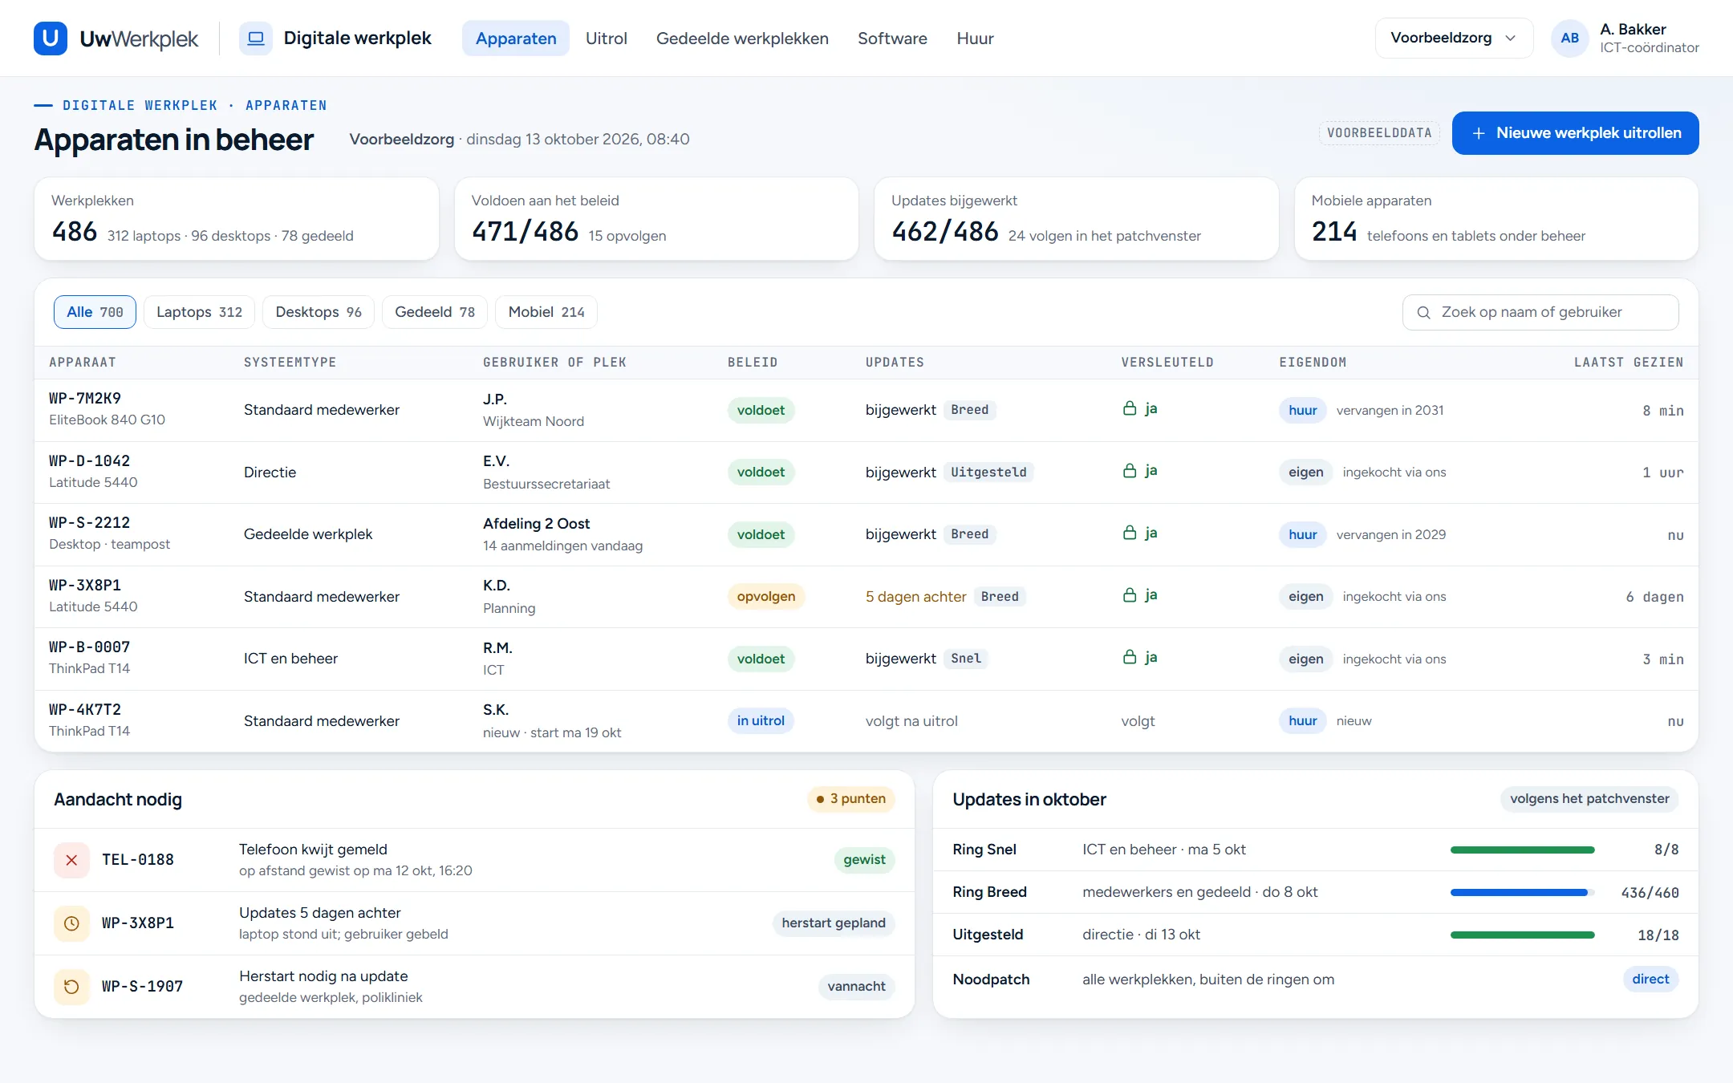The height and width of the screenshot is (1083, 1733).
Task: Click the restart icon beside WP-S-1907
Action: click(x=71, y=987)
